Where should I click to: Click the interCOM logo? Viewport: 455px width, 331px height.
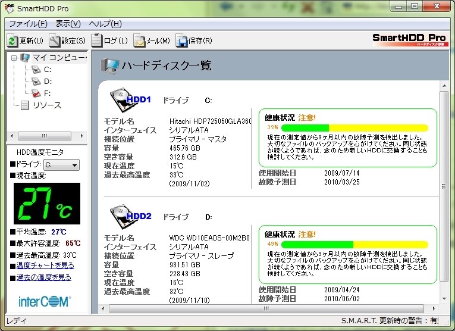(x=45, y=302)
